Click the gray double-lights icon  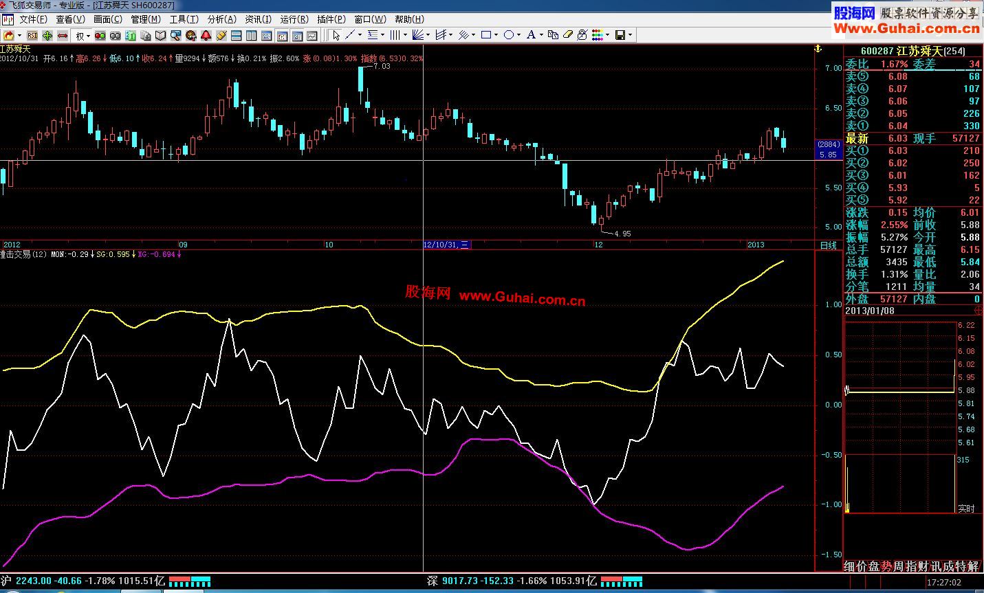tap(115, 35)
